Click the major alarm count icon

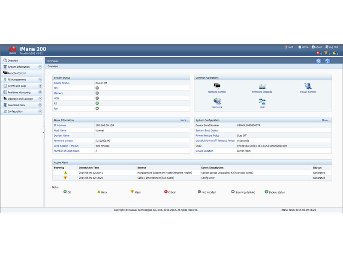(x=326, y=53)
